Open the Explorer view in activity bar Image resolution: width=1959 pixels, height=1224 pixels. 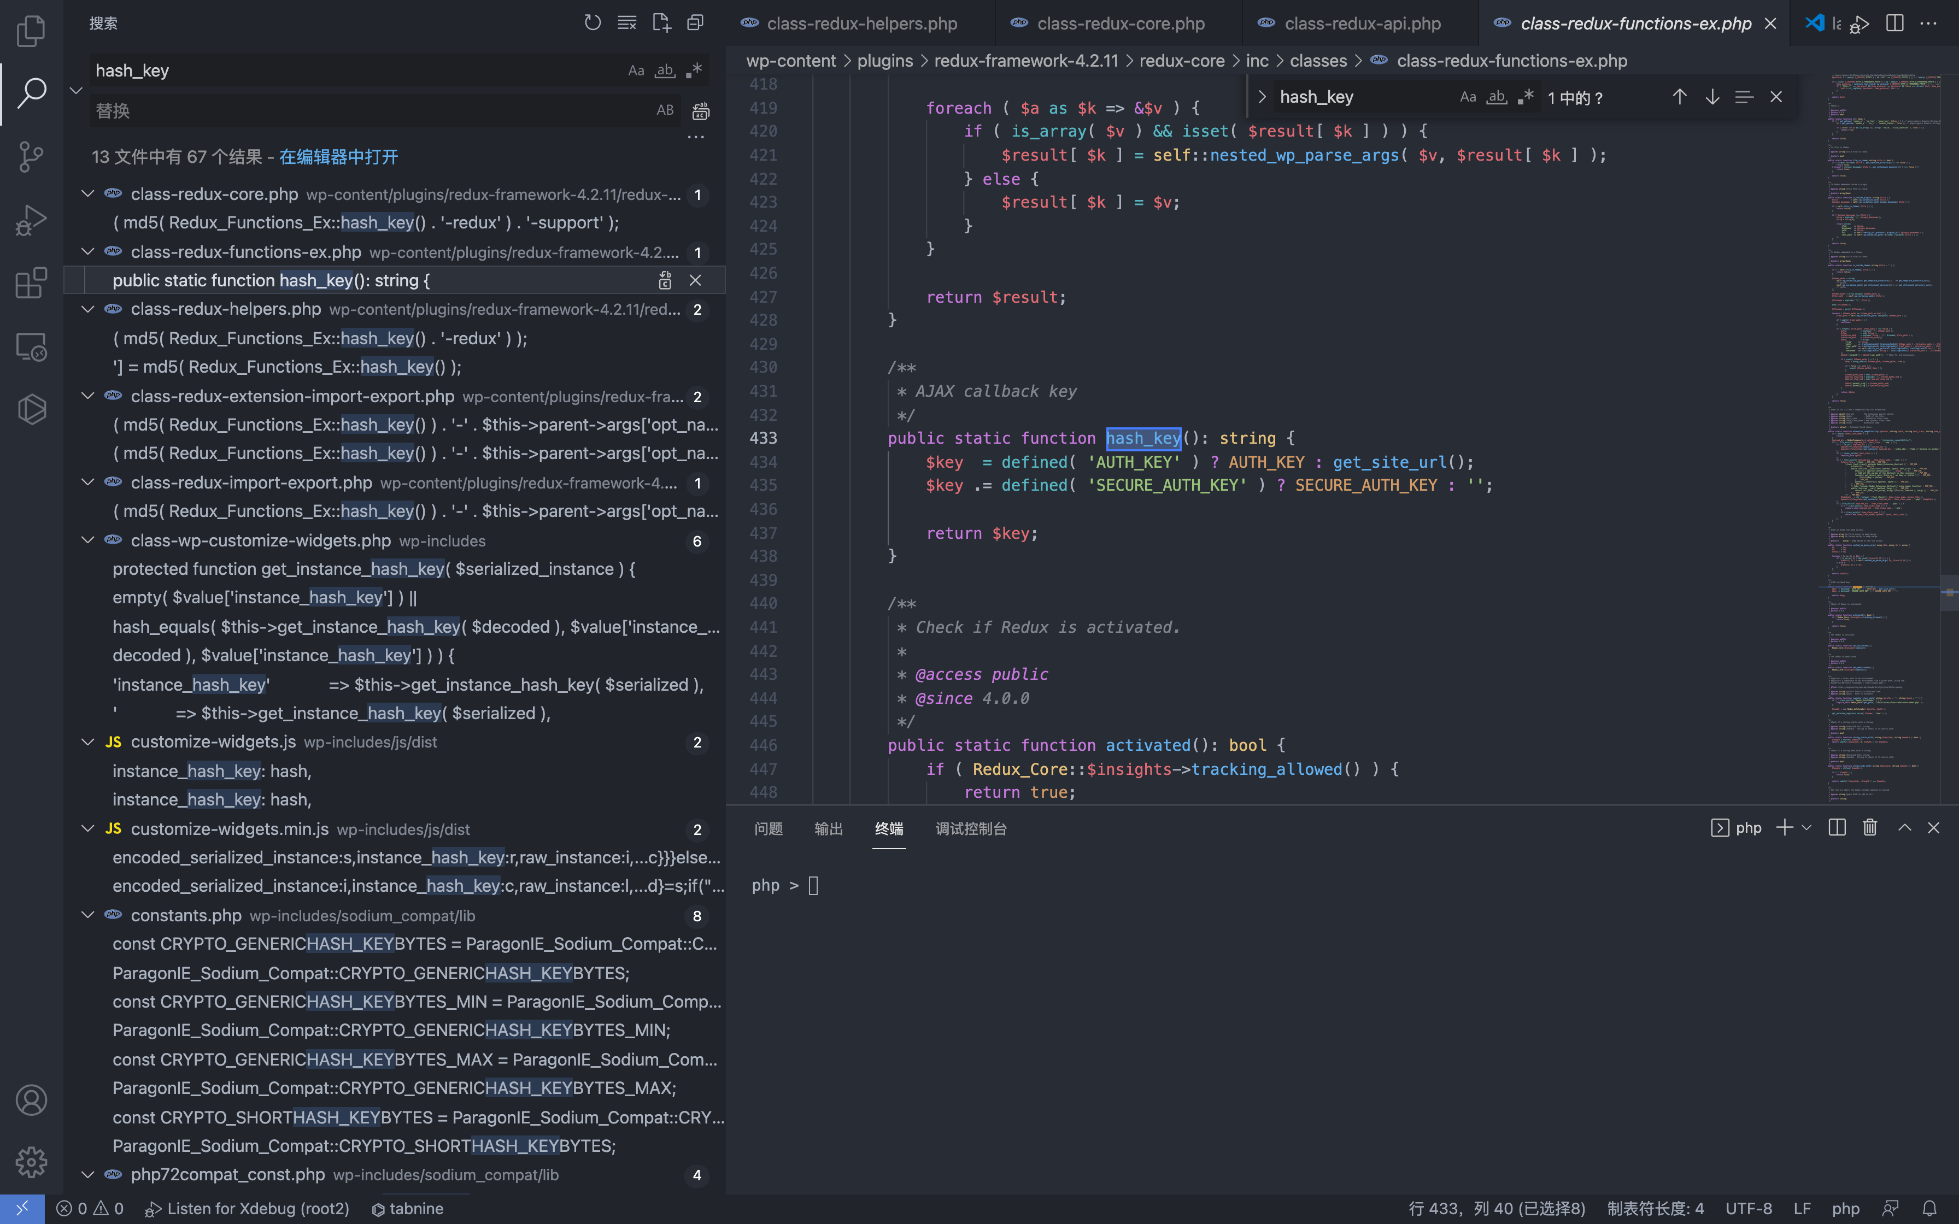coord(31,31)
